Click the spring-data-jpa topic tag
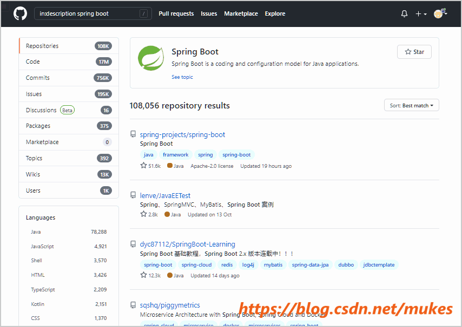The height and width of the screenshot is (327, 462). (311, 265)
